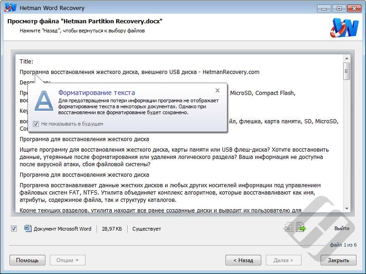Click the first 'Программа для восстановления жесткого диска' heading
The width and height of the screenshot is (366, 274).
84,139
